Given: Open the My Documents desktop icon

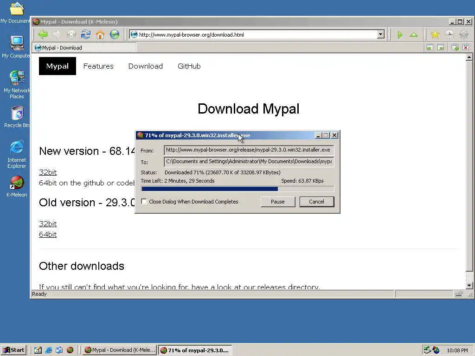Looking at the screenshot, I should 15,13.
